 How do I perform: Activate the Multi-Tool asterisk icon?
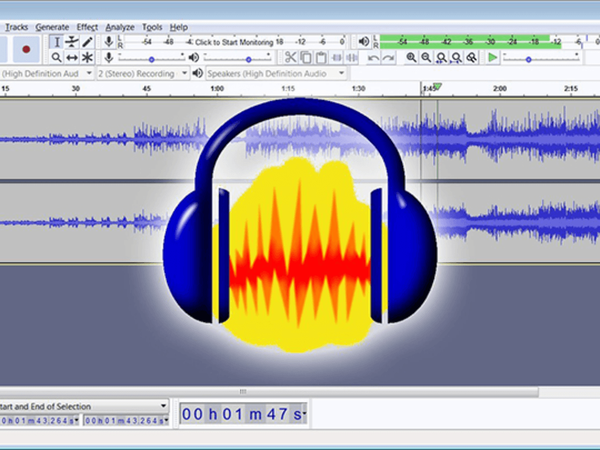[x=87, y=57]
